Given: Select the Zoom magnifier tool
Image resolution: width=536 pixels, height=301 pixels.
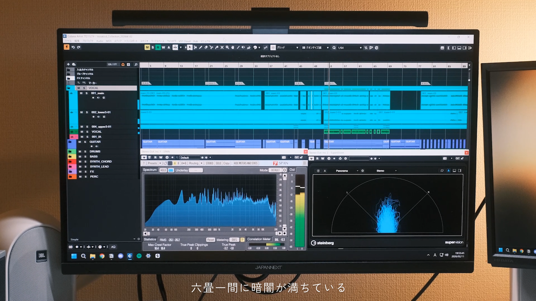Looking at the screenshot, I should click(227, 48).
